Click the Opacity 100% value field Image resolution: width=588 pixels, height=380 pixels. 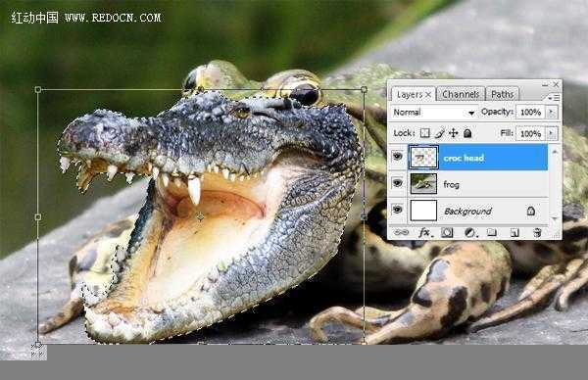pyautogui.click(x=530, y=112)
